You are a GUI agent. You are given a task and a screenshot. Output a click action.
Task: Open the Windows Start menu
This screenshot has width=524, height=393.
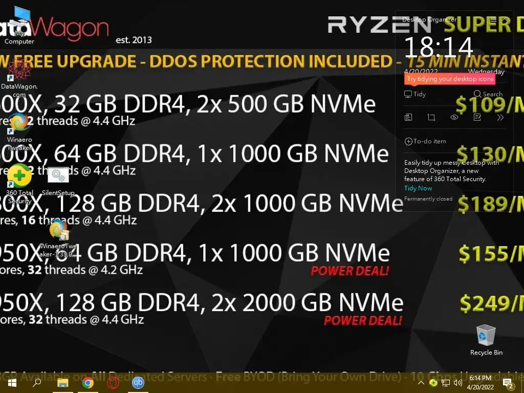pyautogui.click(x=12, y=383)
